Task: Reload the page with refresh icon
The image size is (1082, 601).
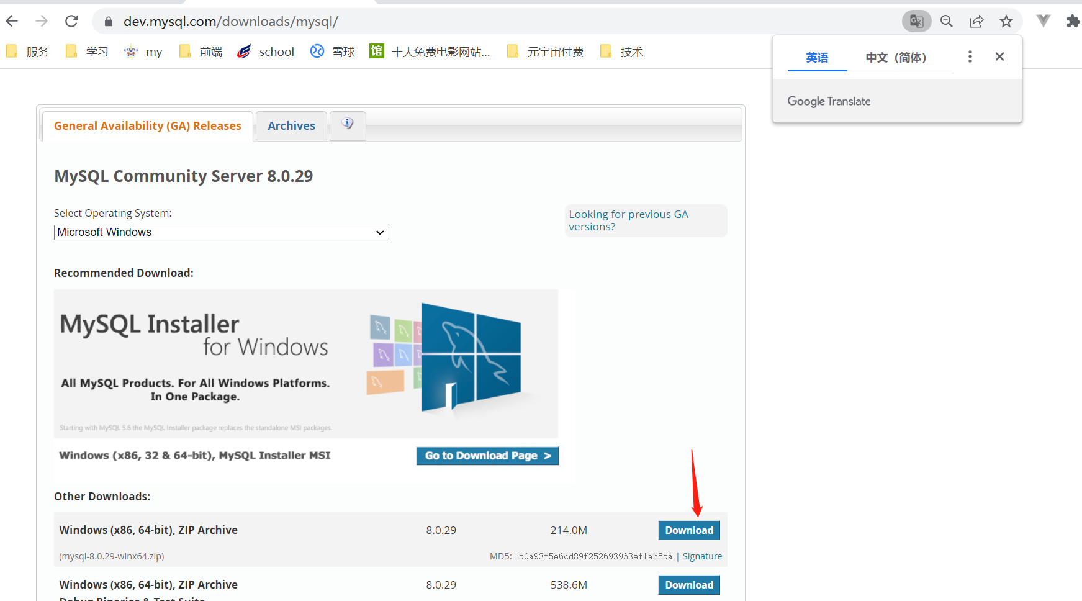Action: point(72,21)
